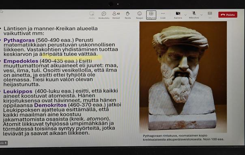Viewport: 245px width, 155px height.
Task: Click the Pythagoras bust image
Action: (183, 77)
